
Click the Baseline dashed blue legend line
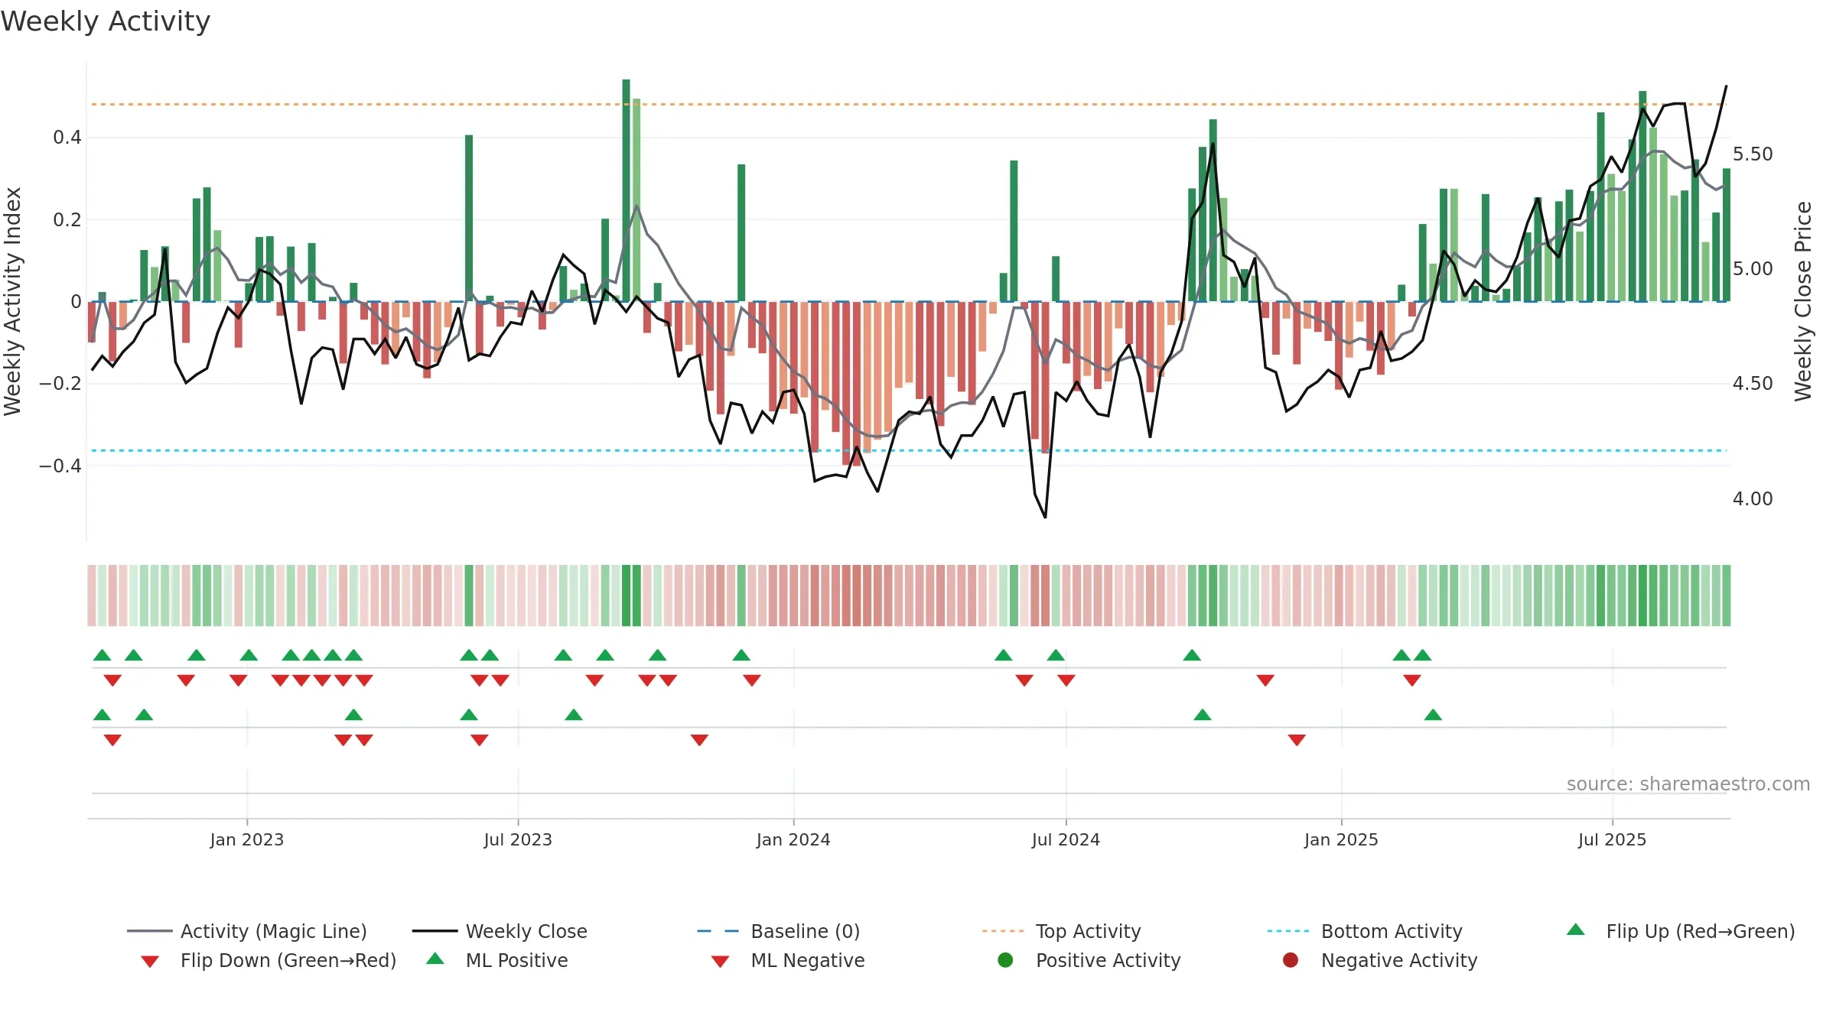pos(718,931)
